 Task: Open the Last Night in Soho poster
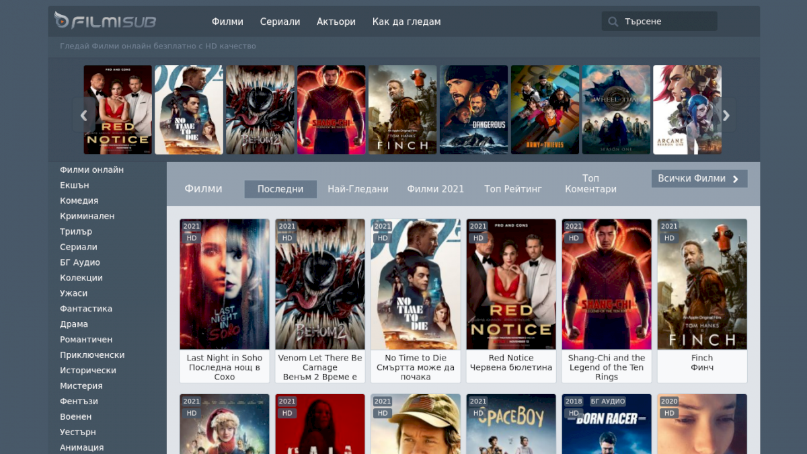[225, 284]
